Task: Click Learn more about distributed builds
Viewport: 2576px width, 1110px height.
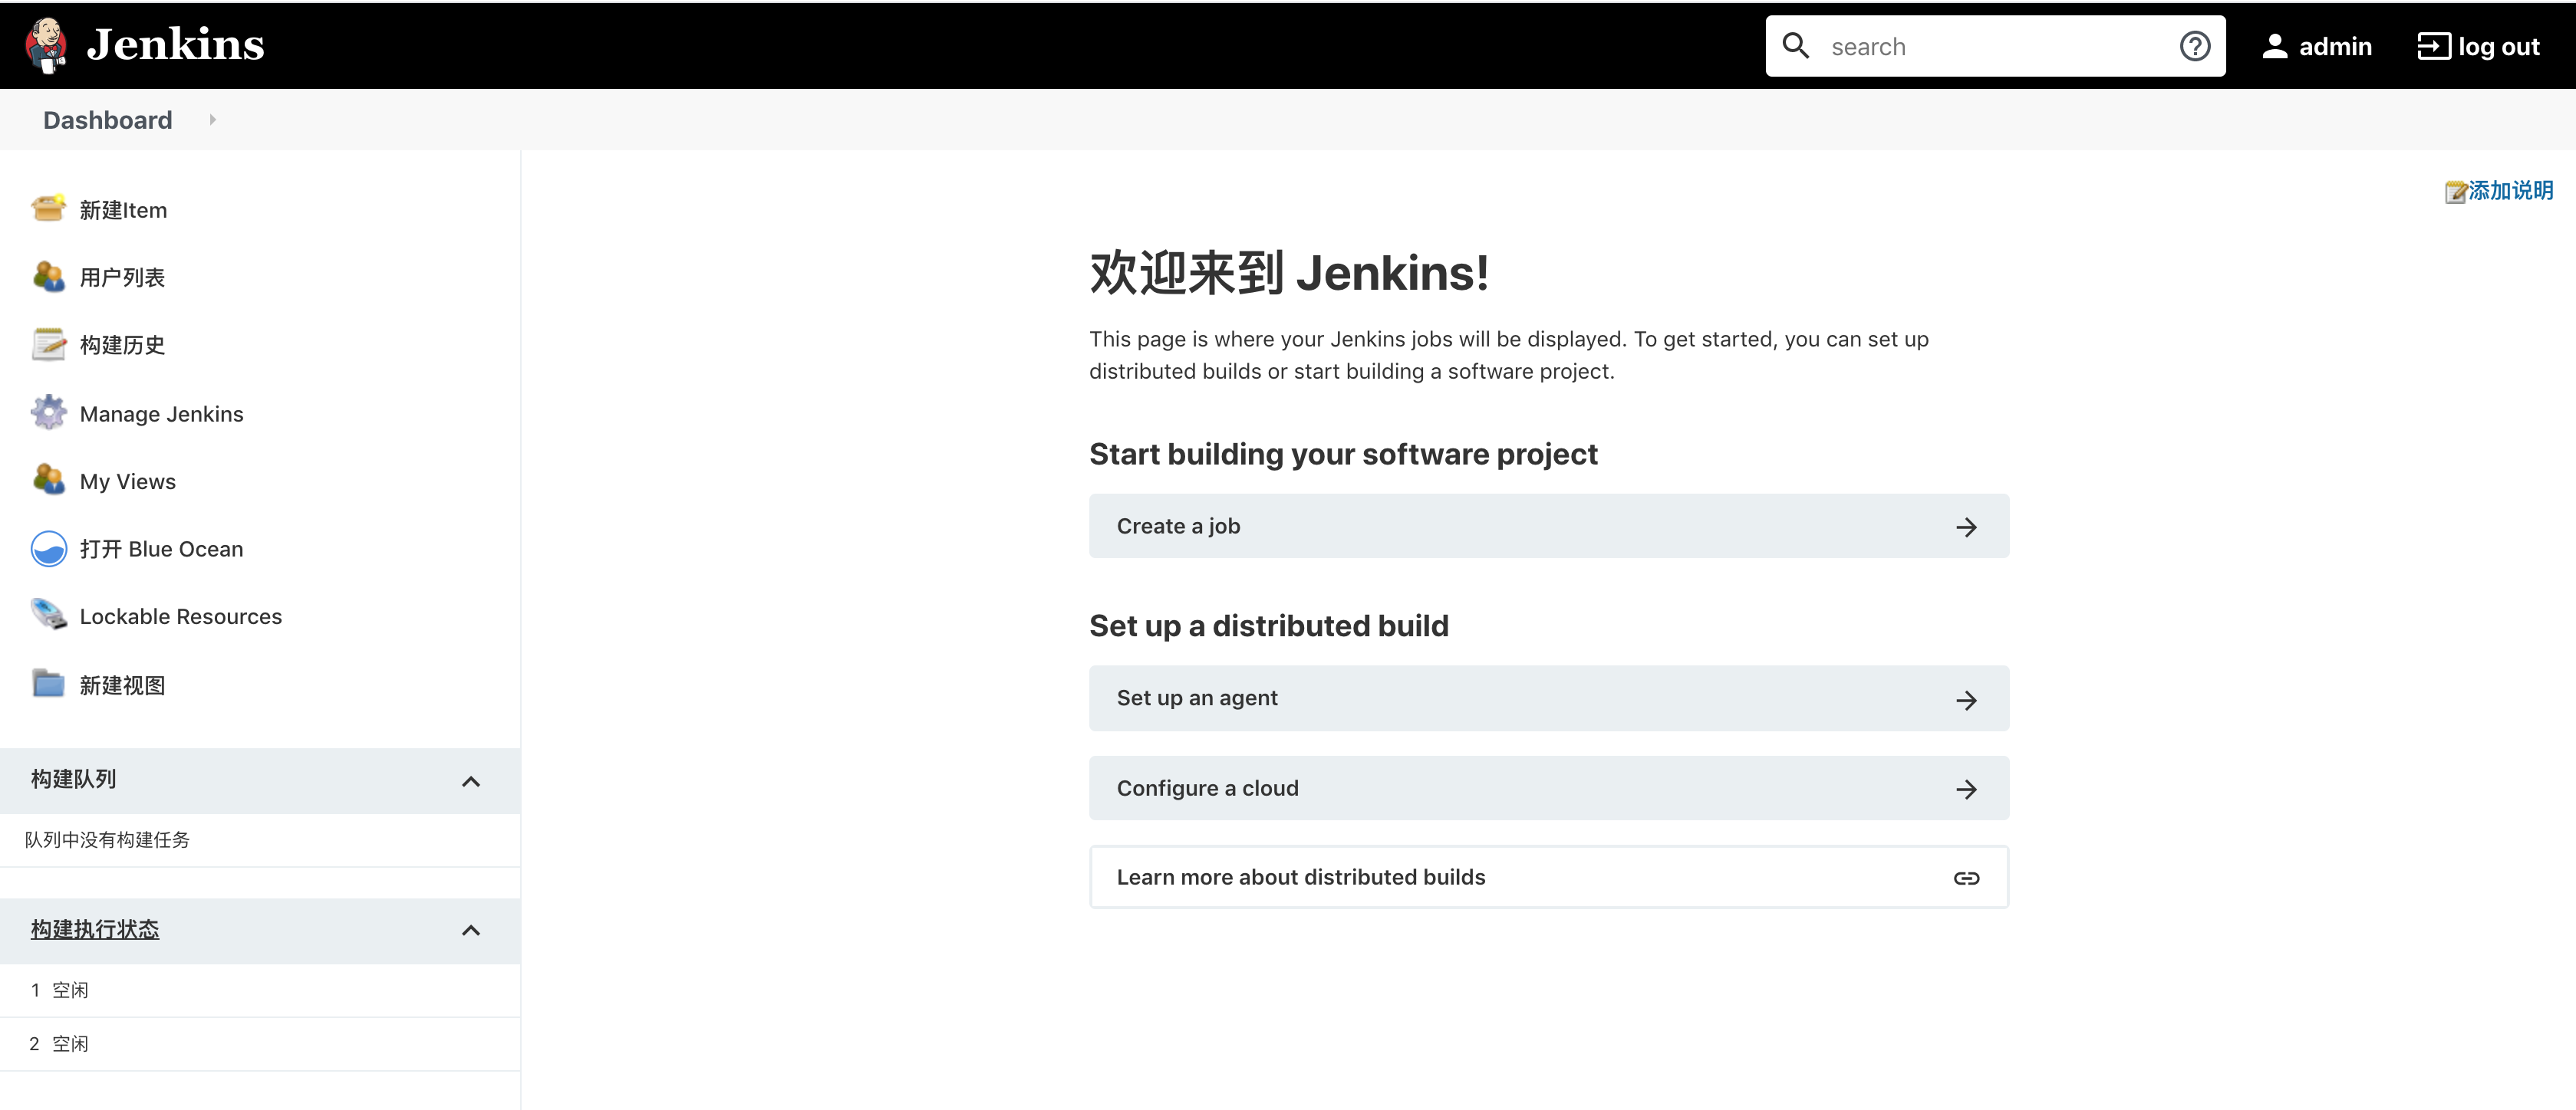Action: coord(1550,875)
